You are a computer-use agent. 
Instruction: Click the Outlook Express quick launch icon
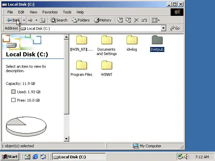coord(43,157)
